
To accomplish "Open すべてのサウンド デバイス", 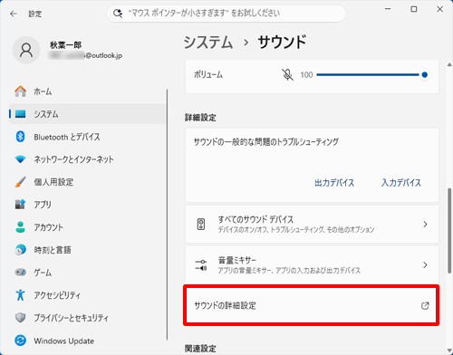I will [312, 225].
